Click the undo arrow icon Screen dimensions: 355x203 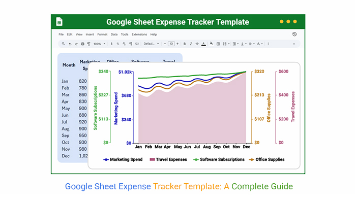pyautogui.click(x=70, y=44)
